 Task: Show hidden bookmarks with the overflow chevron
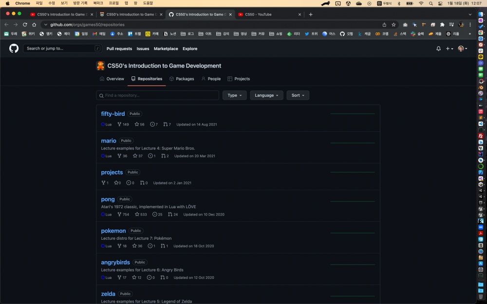469,34
